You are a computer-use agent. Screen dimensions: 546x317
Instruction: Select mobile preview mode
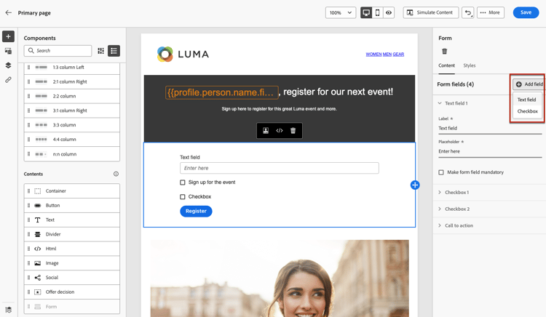377,13
